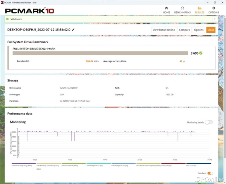Click the PCMark 10 logo
The image size is (226, 184).
(29, 11)
